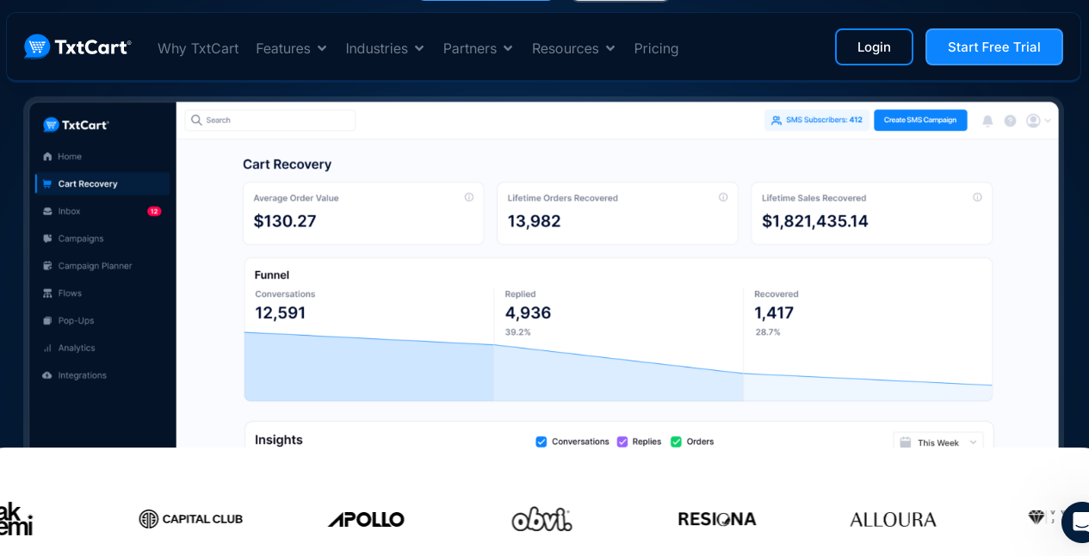
Task: Click the TxtCart logo in navbar
Action: click(x=77, y=47)
